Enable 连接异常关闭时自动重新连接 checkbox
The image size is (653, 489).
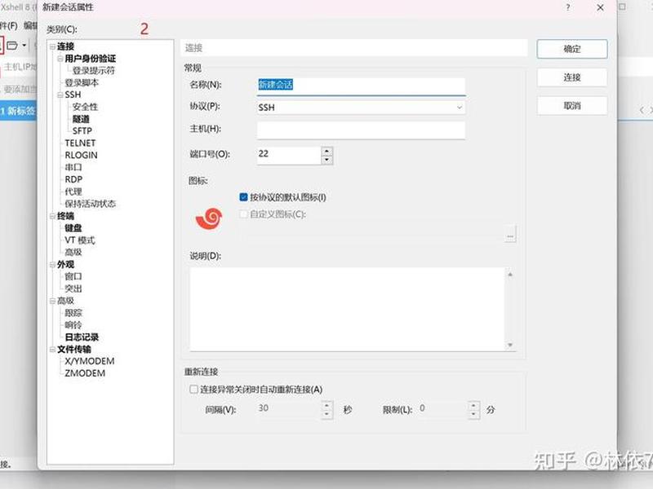point(193,390)
